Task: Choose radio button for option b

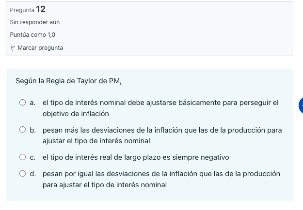Action: pos(23,130)
